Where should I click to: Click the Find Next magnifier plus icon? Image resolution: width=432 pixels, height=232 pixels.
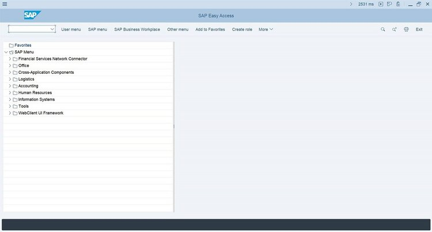tap(395, 29)
